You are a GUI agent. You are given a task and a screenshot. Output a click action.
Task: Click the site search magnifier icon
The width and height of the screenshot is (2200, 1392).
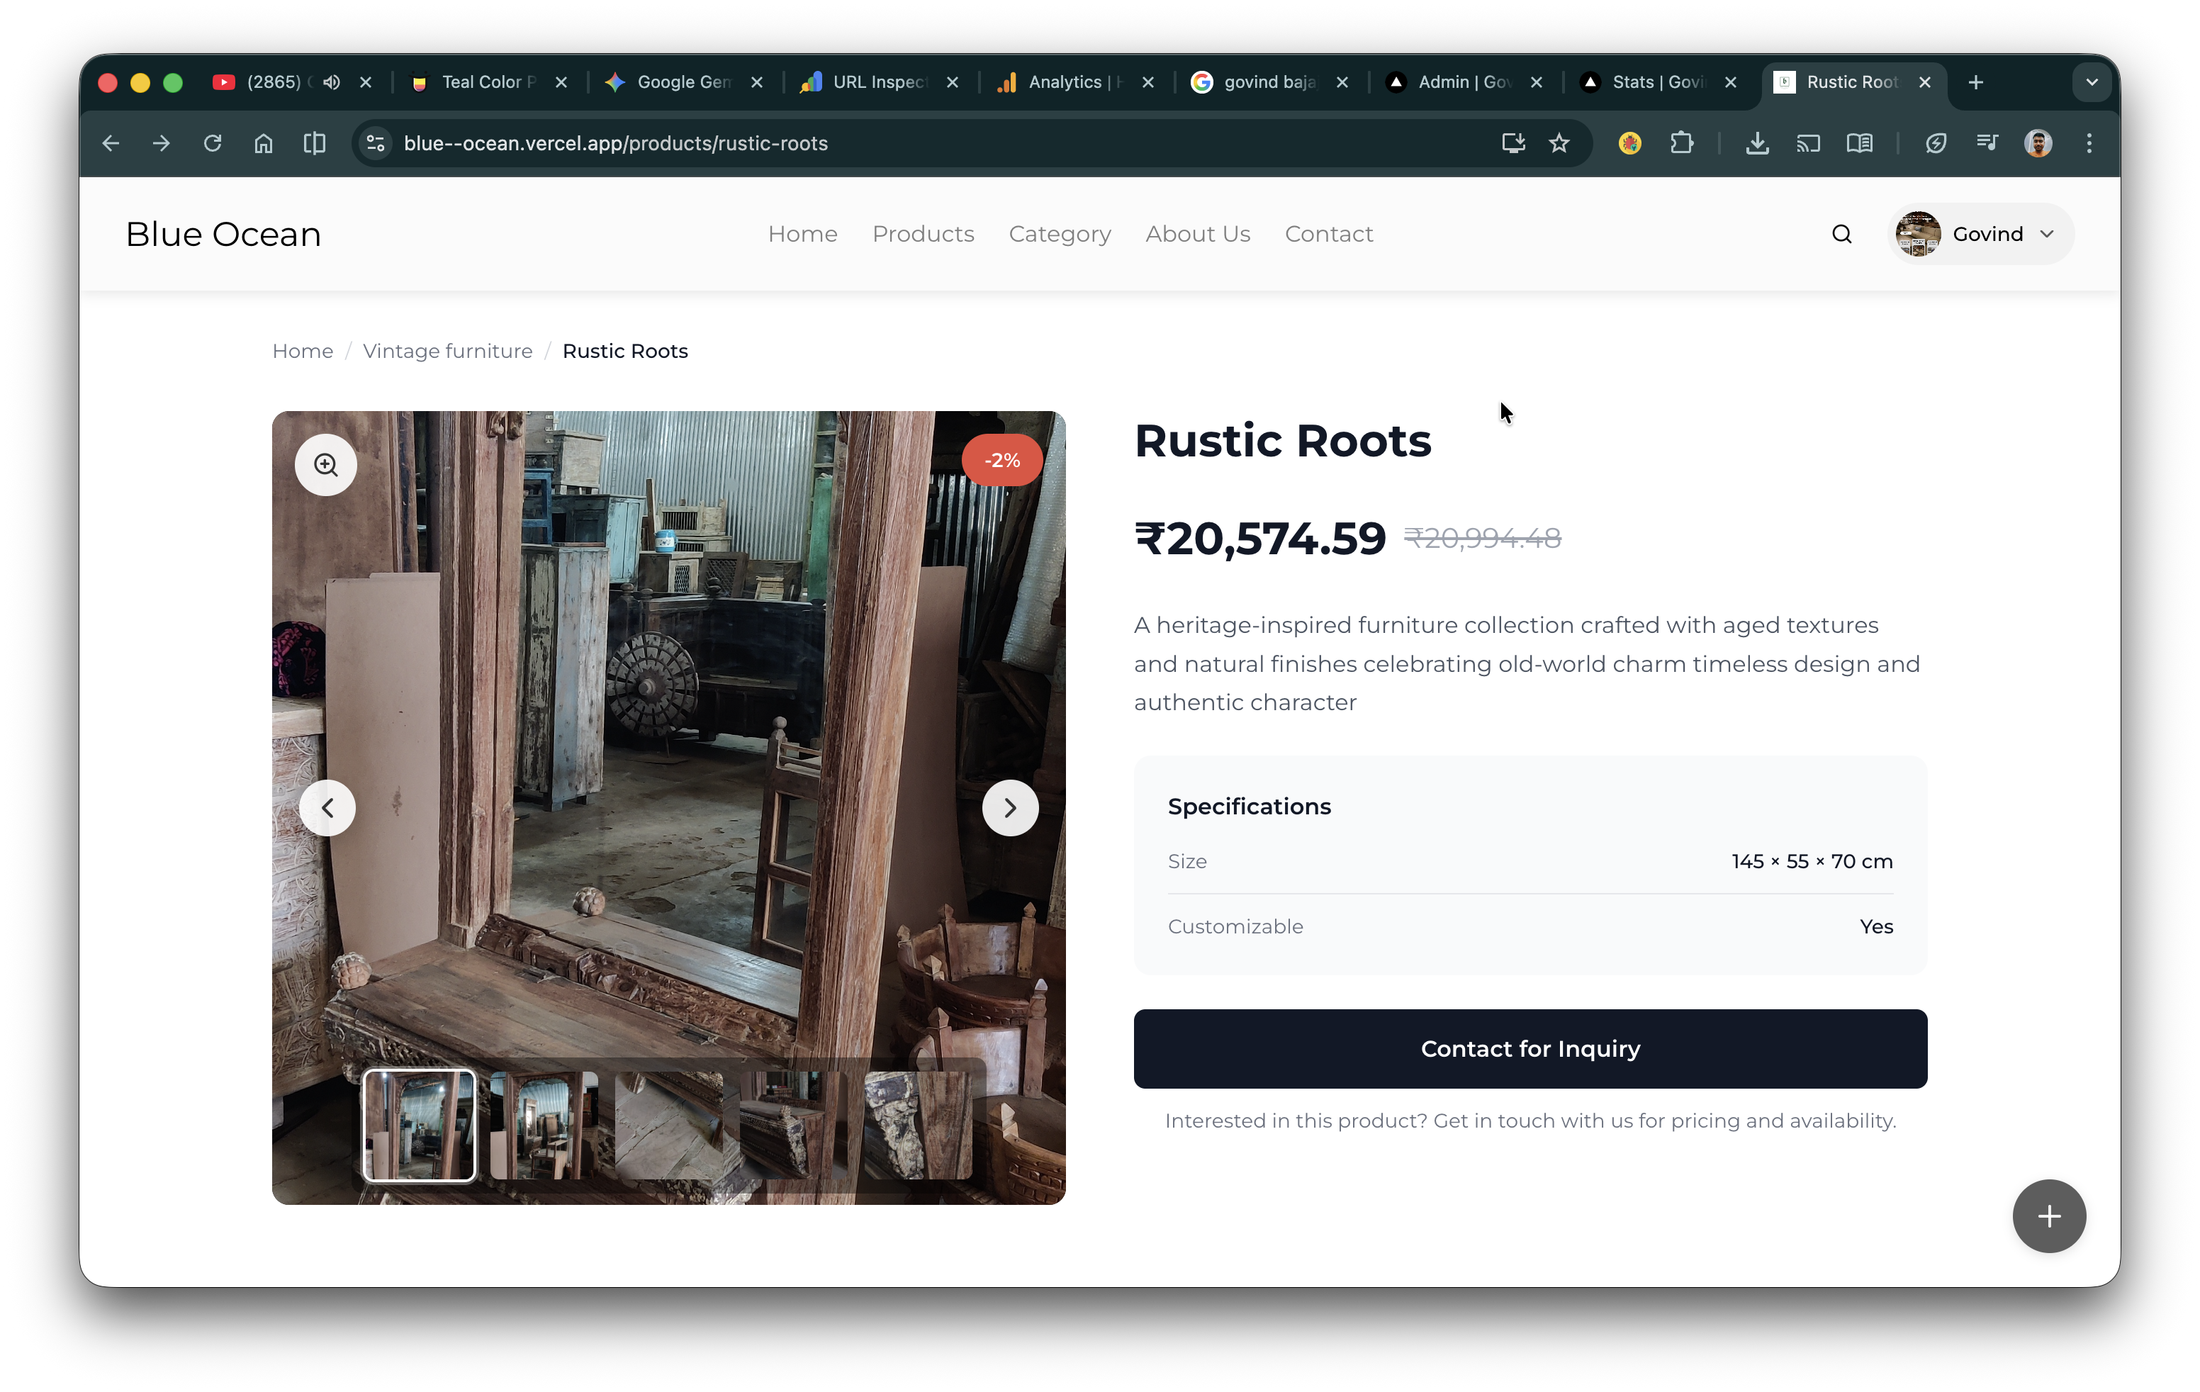click(1841, 234)
